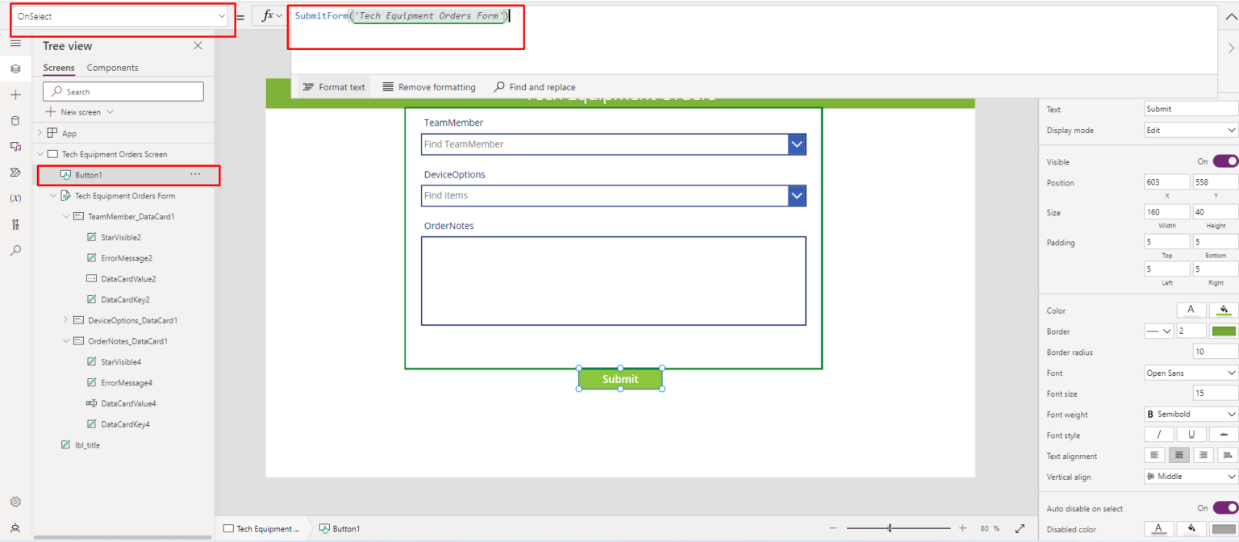This screenshot has width=1239, height=542.
Task: Click the Format text button
Action: pyautogui.click(x=334, y=87)
